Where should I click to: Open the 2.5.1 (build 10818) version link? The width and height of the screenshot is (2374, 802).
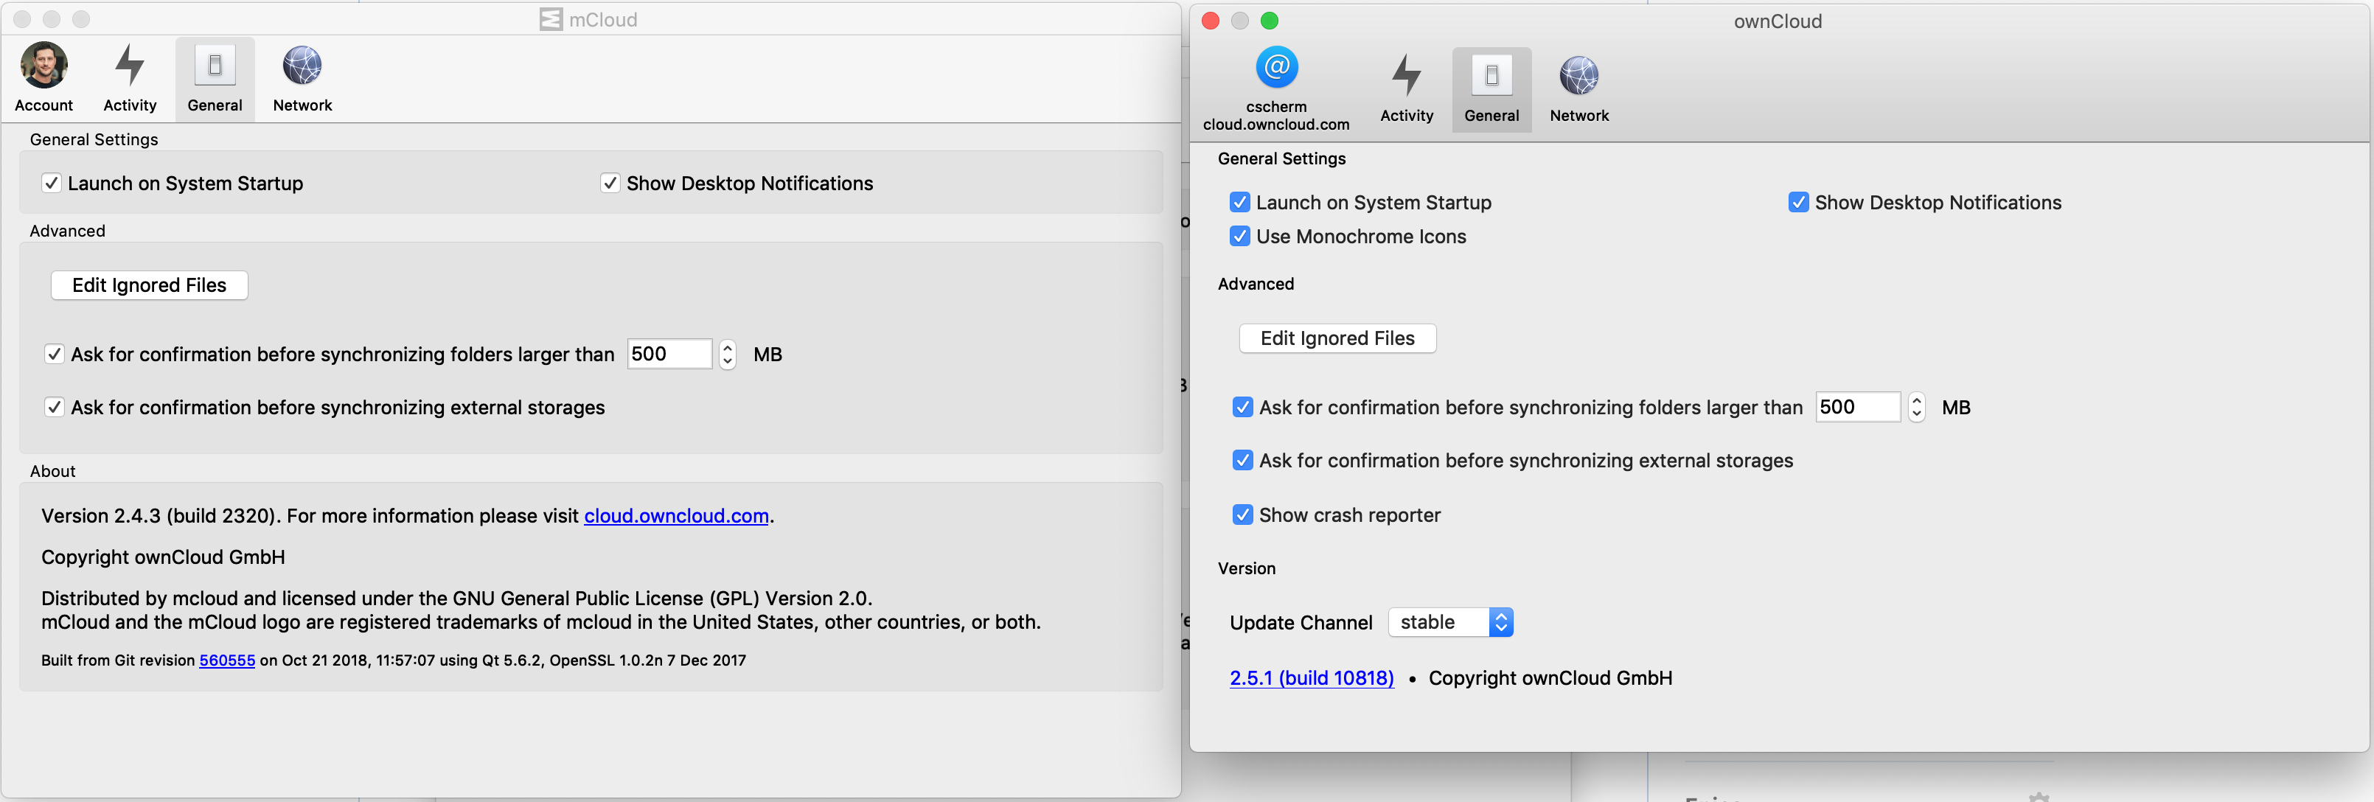(1312, 678)
